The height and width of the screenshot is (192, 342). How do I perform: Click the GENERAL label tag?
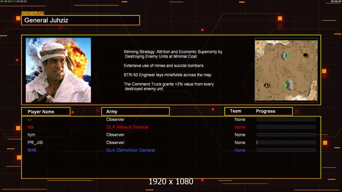click(x=33, y=13)
